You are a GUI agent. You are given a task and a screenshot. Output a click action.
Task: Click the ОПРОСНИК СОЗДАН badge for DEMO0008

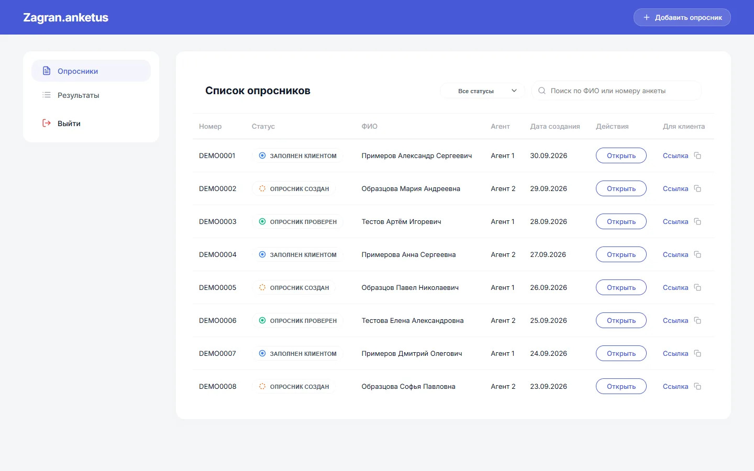coord(294,386)
